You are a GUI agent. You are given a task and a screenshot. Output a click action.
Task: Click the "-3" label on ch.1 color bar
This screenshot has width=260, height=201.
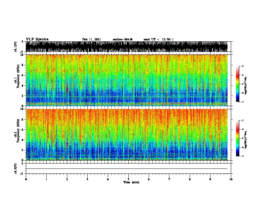(242, 66)
